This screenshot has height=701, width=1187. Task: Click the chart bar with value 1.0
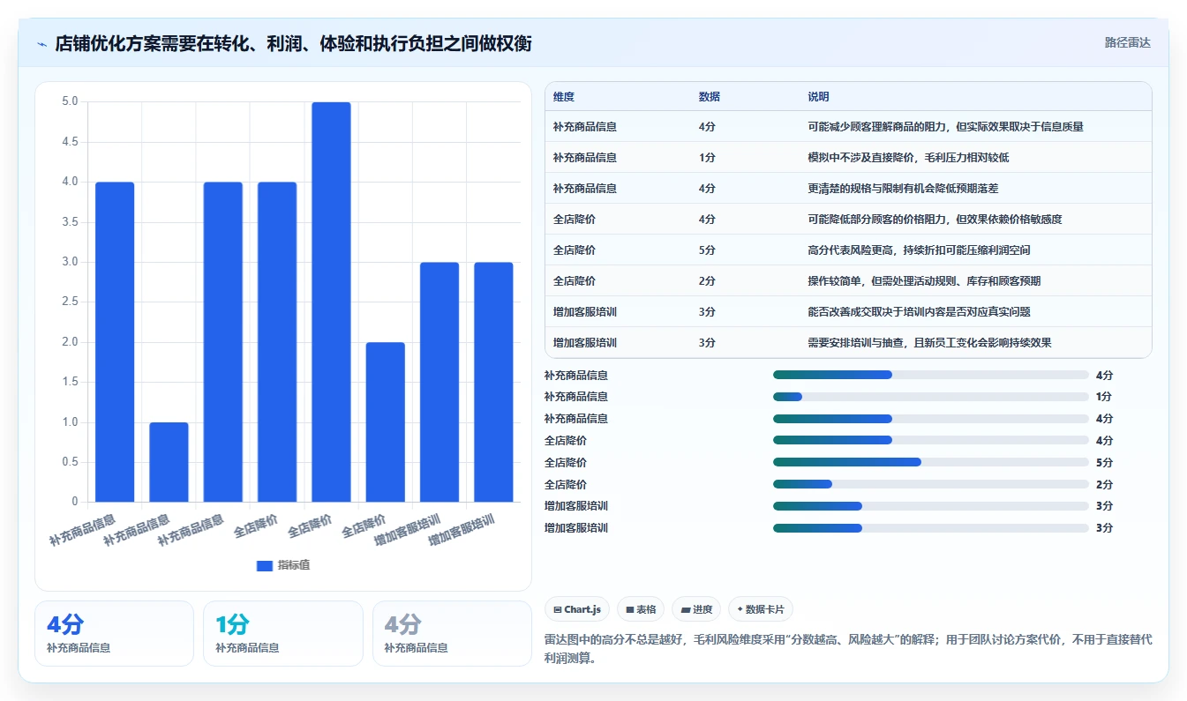[x=169, y=462]
